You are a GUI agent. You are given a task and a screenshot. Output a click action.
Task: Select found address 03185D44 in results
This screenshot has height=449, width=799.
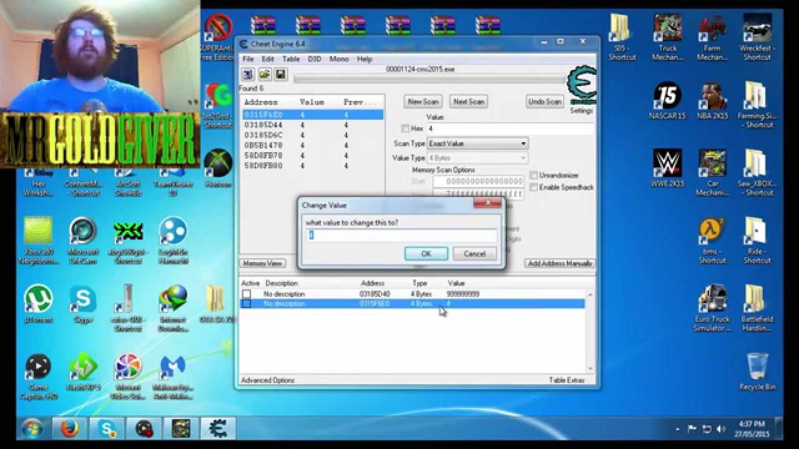tap(313, 125)
